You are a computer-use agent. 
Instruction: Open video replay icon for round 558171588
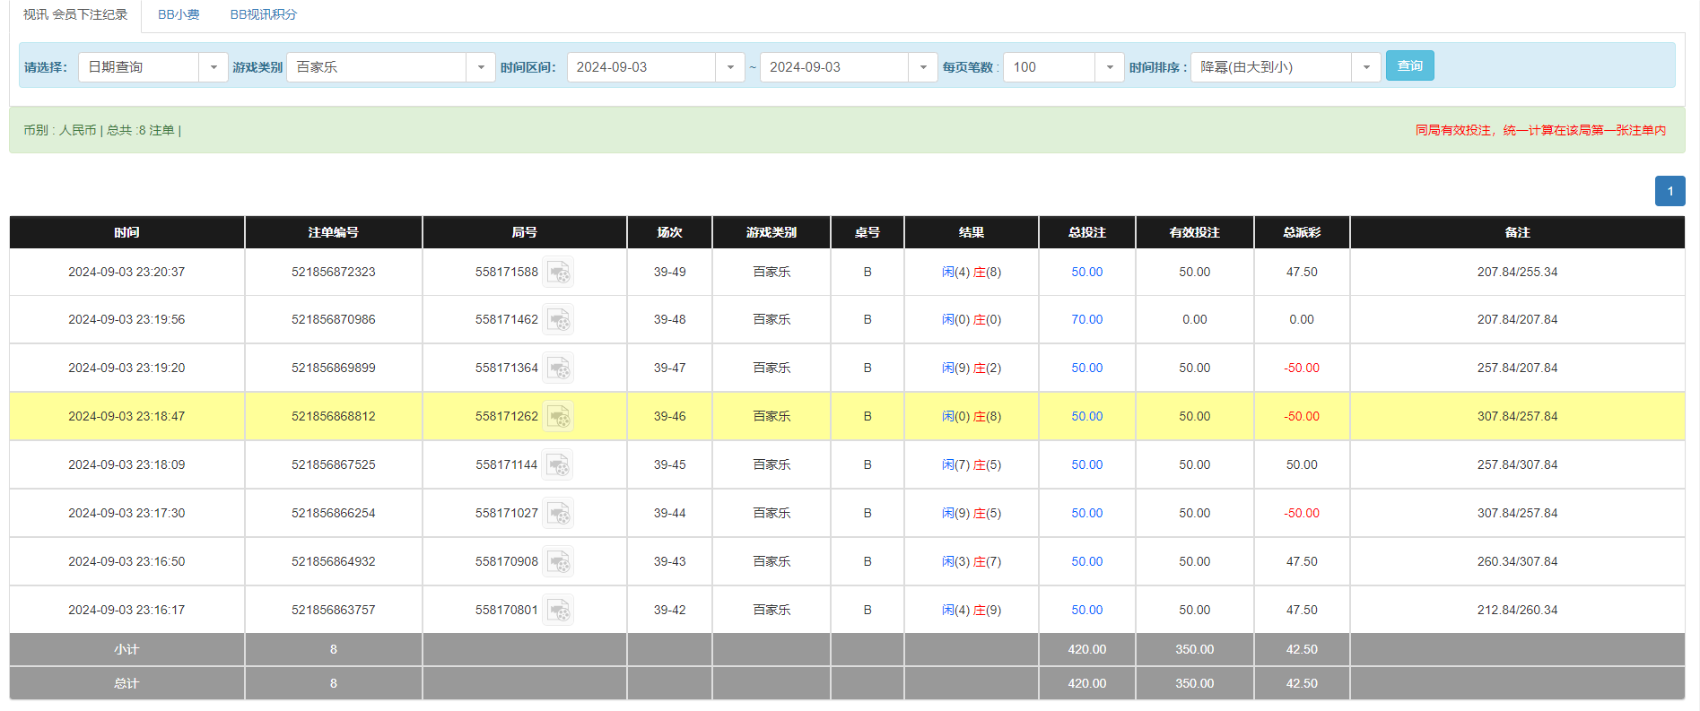coord(558,272)
